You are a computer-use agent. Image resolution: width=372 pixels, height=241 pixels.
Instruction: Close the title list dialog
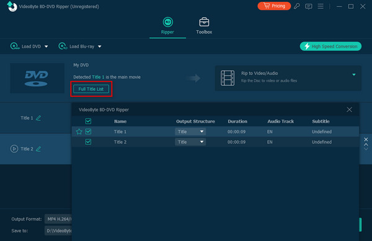click(x=349, y=110)
